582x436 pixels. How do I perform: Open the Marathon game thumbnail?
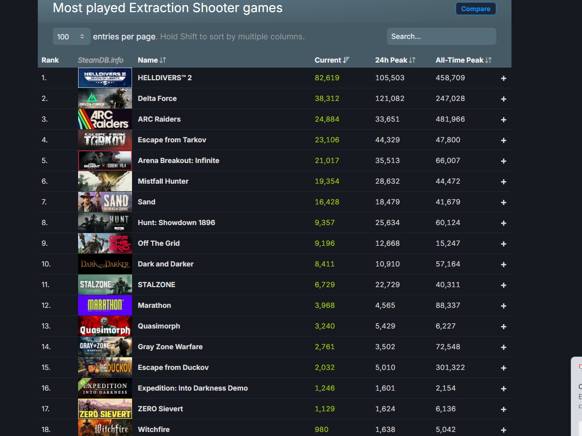pos(105,305)
